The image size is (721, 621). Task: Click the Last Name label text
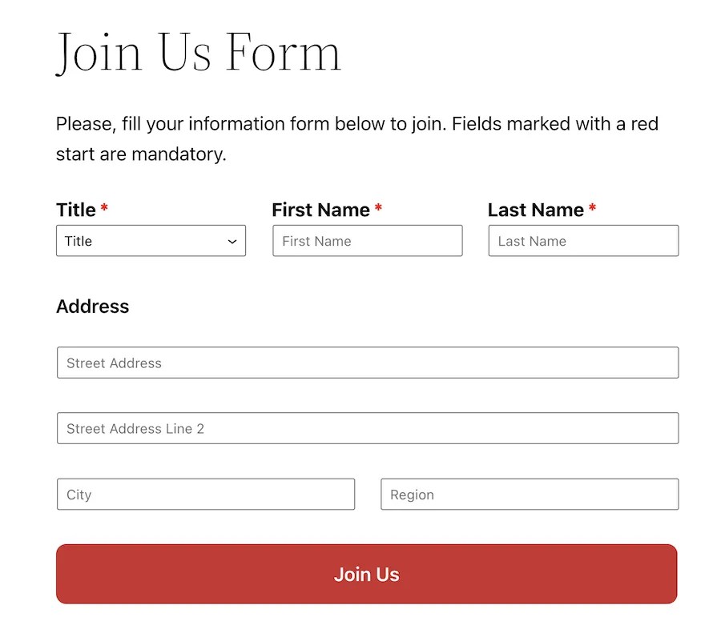click(537, 210)
